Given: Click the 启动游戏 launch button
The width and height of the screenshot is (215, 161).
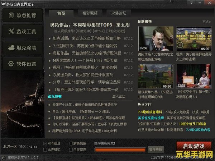Looking at the screenshot, I should point(194,146).
